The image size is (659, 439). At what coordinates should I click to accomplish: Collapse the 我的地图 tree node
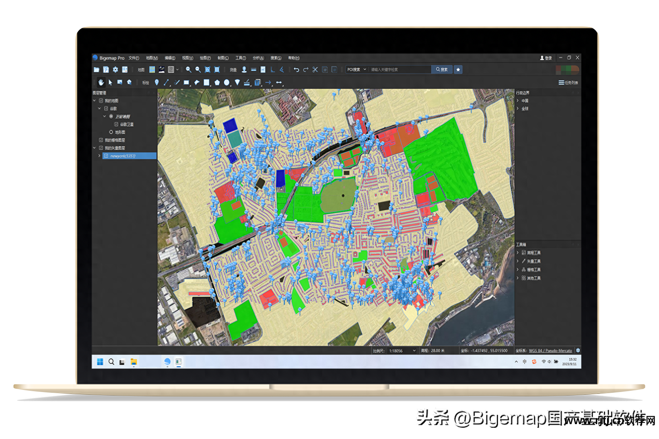[x=95, y=101]
